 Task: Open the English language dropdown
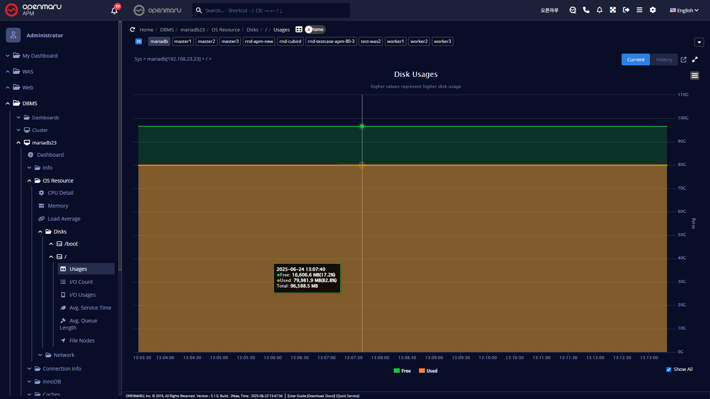click(684, 10)
